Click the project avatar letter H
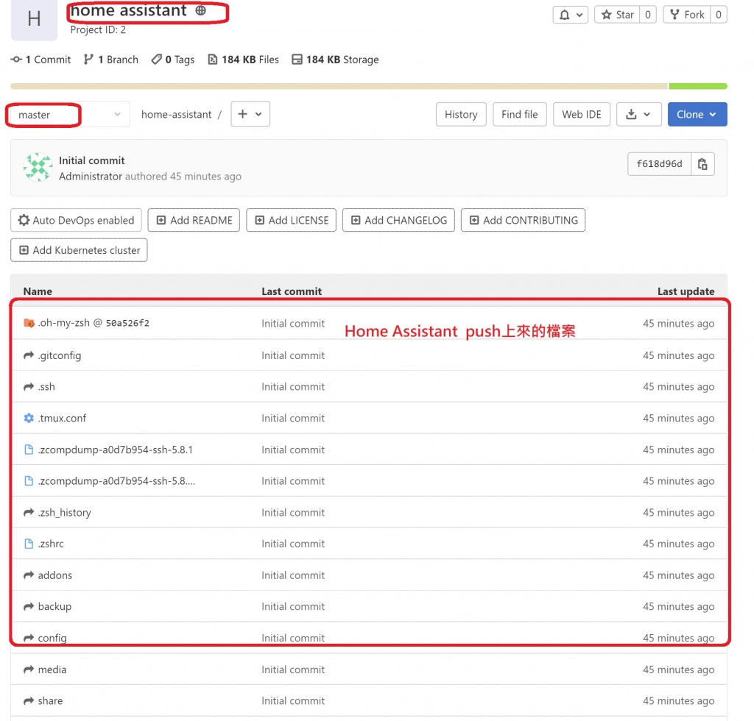Screen dimensions: 754x721 (x=34, y=18)
